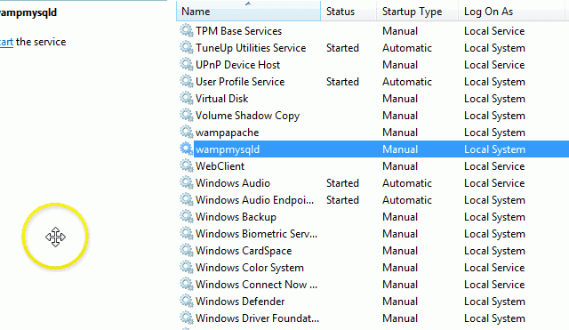Viewport: 569px width, 330px height.
Task: Select the Windows CardSpace service
Action: 244,251
